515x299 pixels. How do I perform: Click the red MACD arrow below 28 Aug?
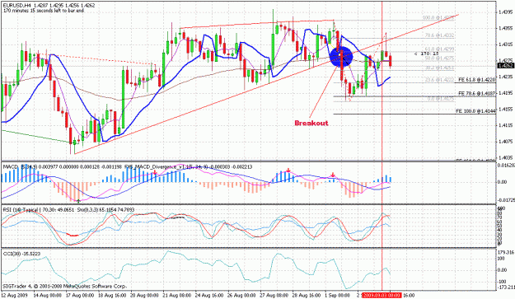tap(288, 170)
